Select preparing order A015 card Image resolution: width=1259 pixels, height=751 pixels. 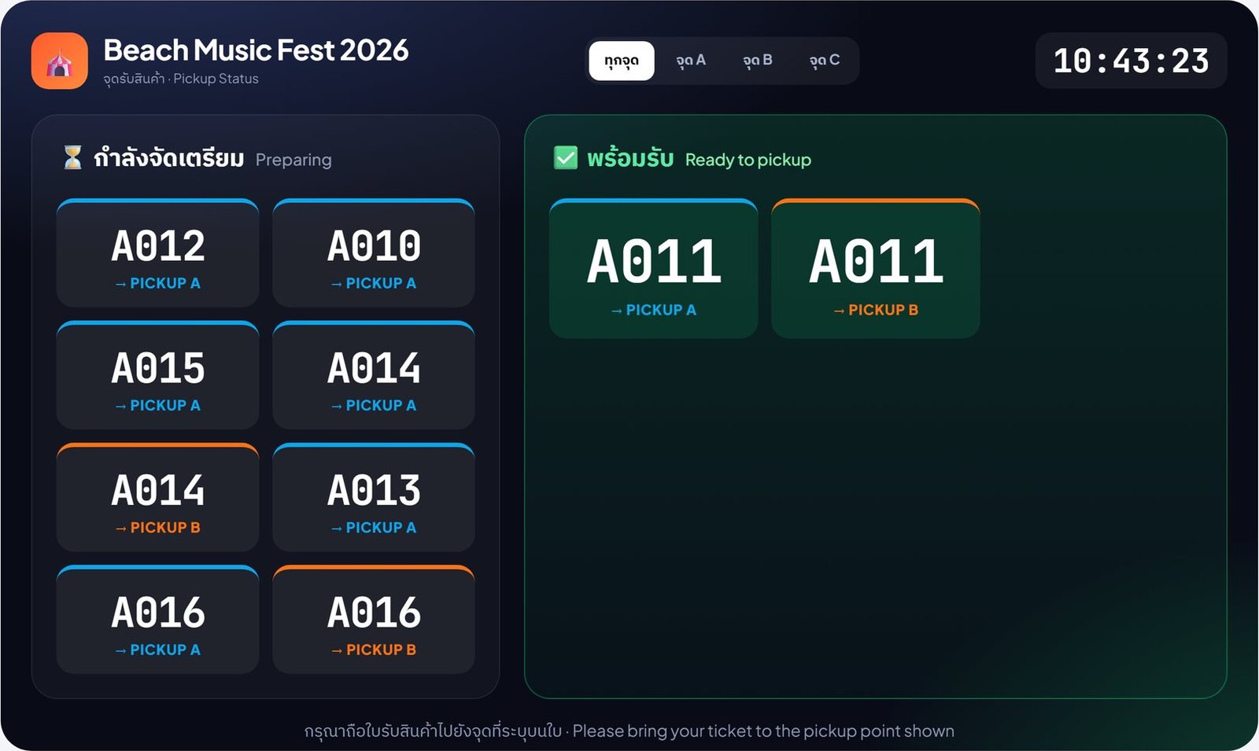coord(158,375)
